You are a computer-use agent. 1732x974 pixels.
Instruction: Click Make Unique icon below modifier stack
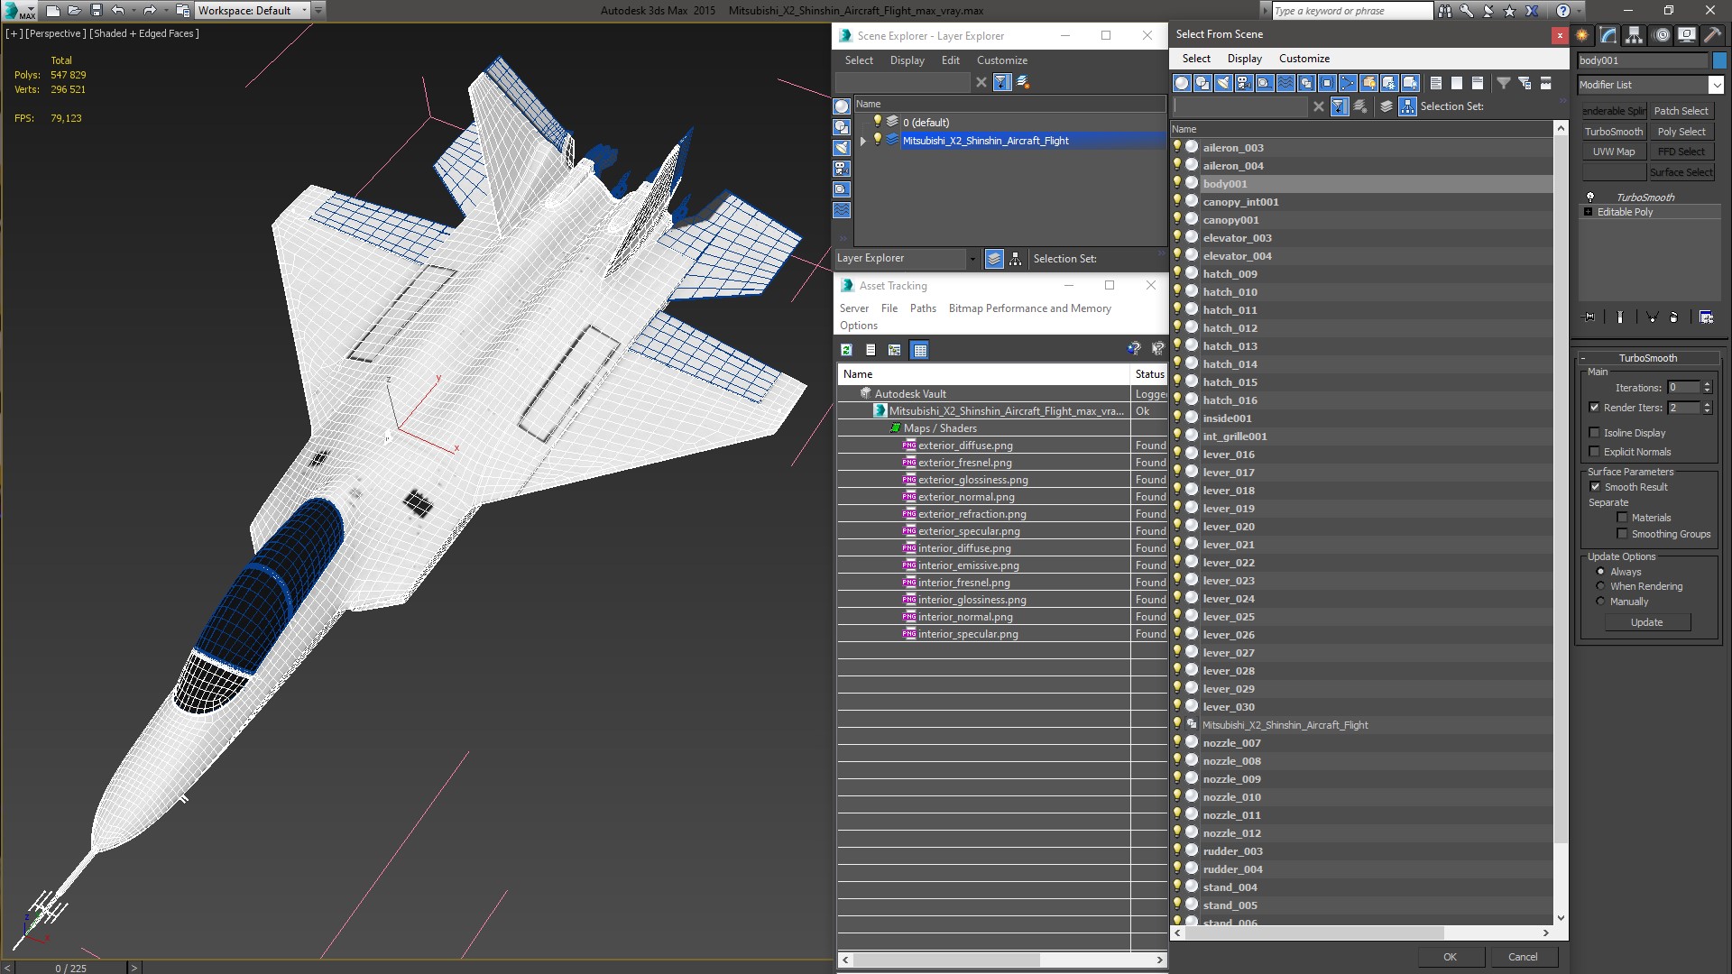pos(1652,317)
